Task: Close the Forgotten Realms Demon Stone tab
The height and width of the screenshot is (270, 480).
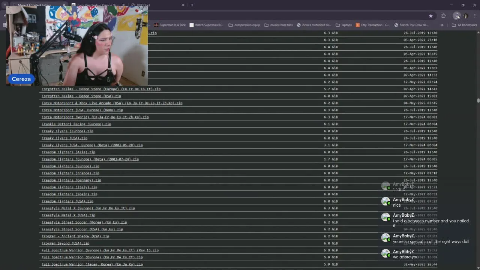Action: [x=123, y=5]
